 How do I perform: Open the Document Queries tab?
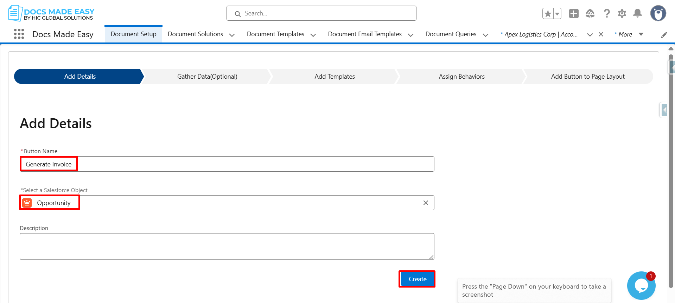click(x=451, y=34)
